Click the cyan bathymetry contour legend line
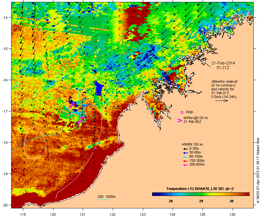Image resolution: width=262 pixels, height=217 pixels. click(104, 199)
